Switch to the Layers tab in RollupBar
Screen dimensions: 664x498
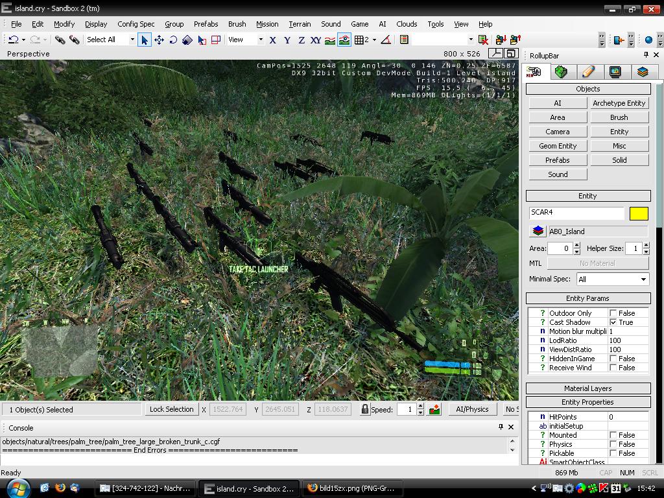click(643, 72)
